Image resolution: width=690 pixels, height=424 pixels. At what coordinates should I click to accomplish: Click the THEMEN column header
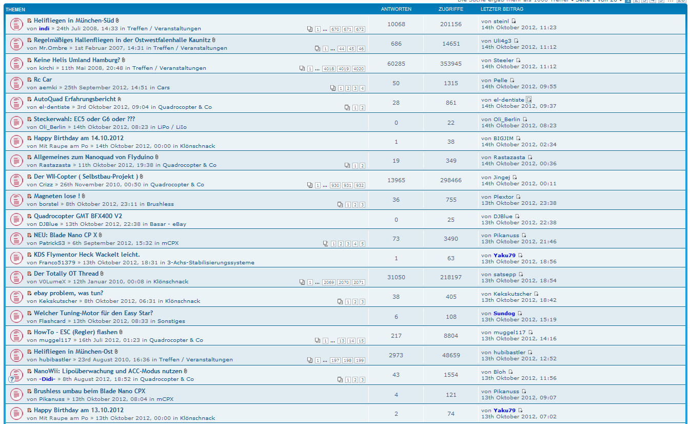tap(15, 9)
